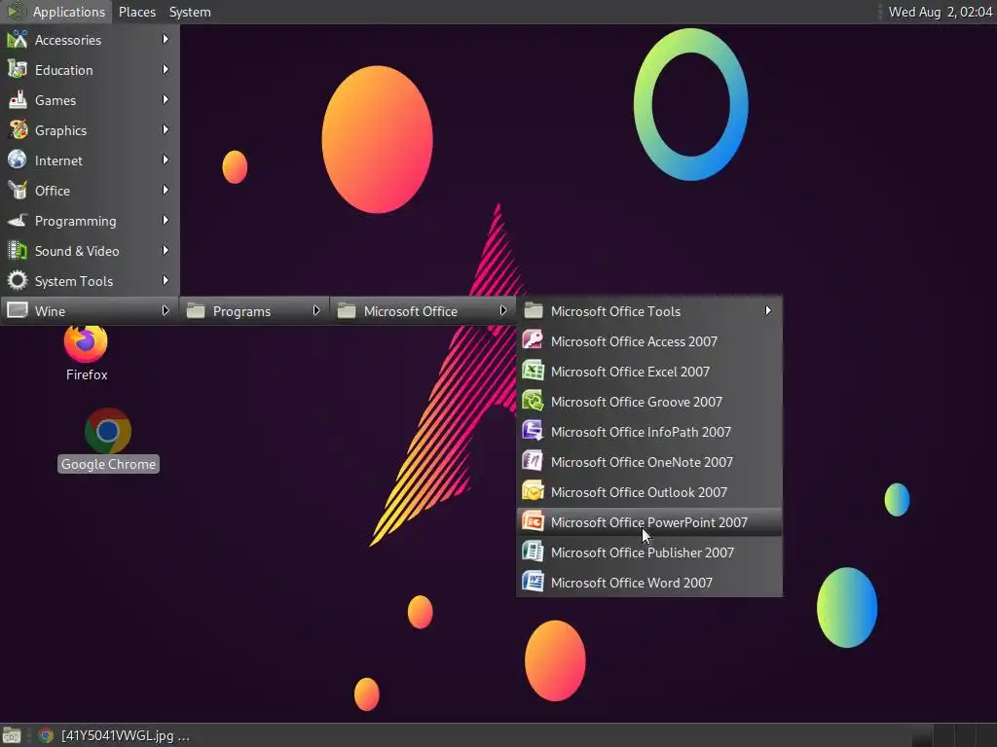This screenshot has height=747, width=997.
Task: Click the Programs submenu label
Action: [x=241, y=311]
